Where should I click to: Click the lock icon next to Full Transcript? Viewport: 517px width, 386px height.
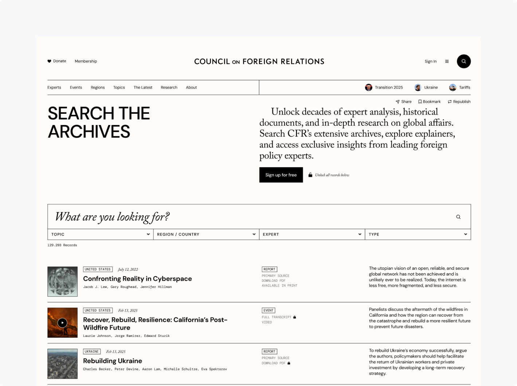point(295,317)
